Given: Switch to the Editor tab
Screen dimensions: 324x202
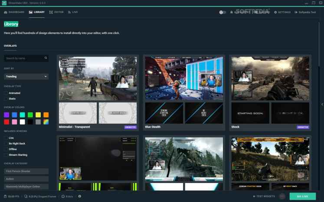Looking at the screenshot, I should [56, 12].
